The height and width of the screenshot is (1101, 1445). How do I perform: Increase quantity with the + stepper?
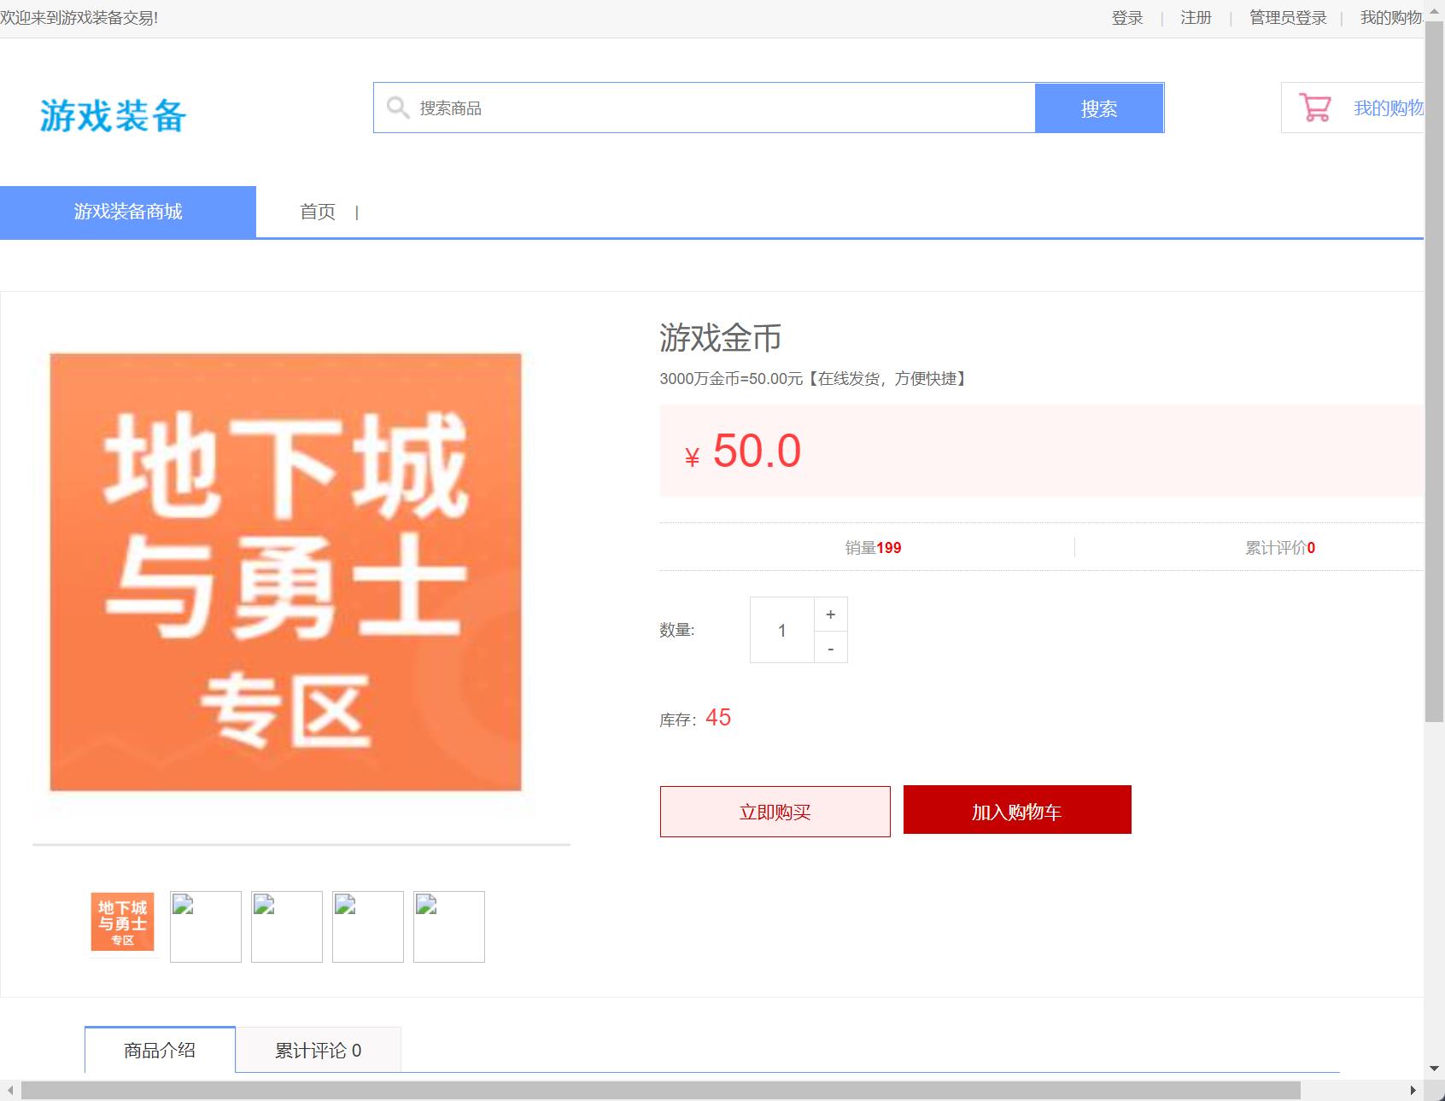(829, 613)
